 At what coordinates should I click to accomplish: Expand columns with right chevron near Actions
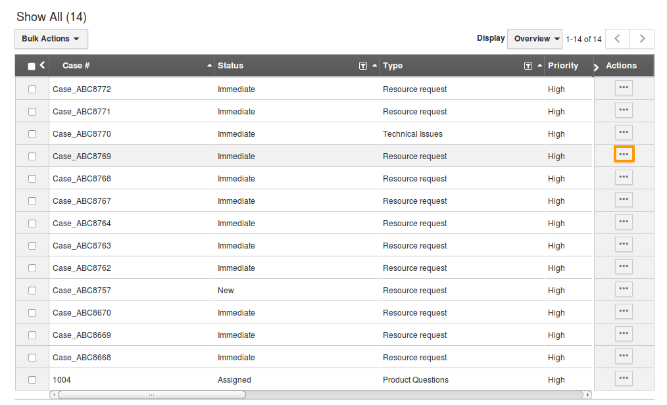click(x=596, y=67)
